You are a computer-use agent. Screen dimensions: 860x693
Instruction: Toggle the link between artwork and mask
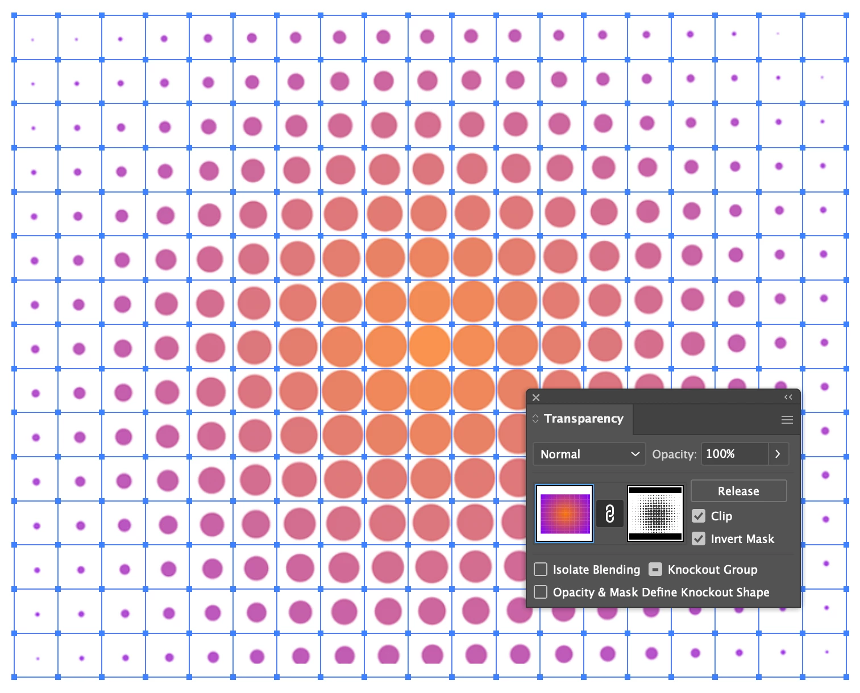[x=609, y=514]
